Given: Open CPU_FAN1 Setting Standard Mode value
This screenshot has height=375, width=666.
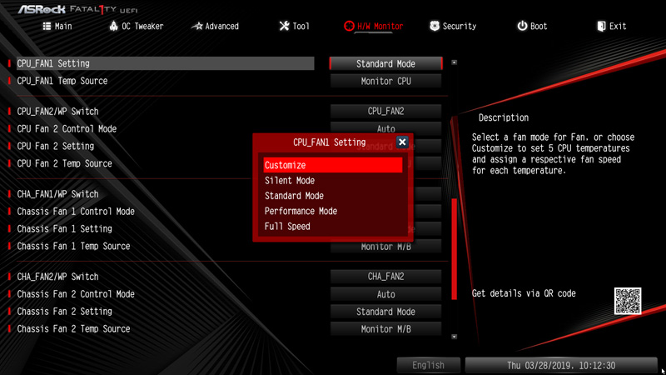Looking at the screenshot, I should click(385, 64).
